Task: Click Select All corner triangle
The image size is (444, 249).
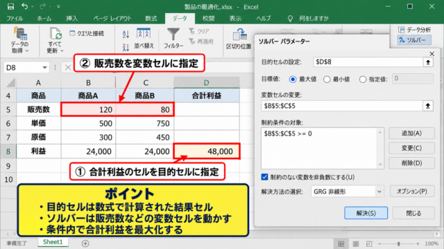Action: pos(11,83)
